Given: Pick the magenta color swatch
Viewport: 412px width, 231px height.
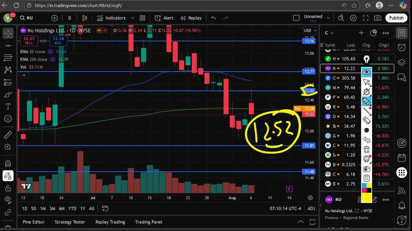Looking at the screenshot, I should 364,190.
